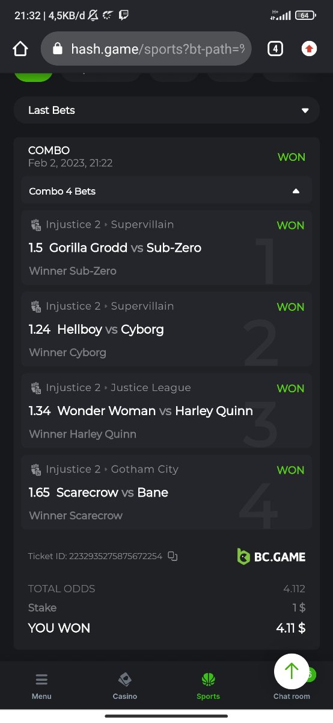Open Gorilla Grodd vs Sub-Zero match
Viewport: 333px width, 723px height.
click(x=166, y=248)
